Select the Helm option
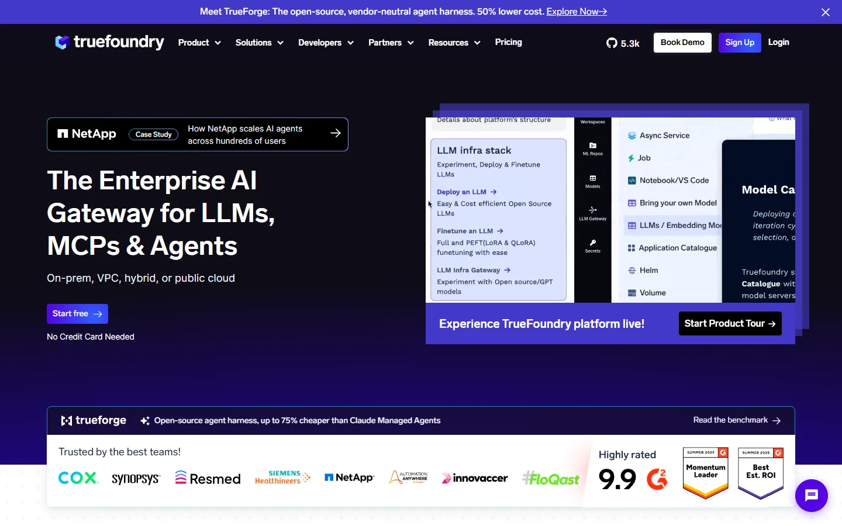 click(643, 271)
